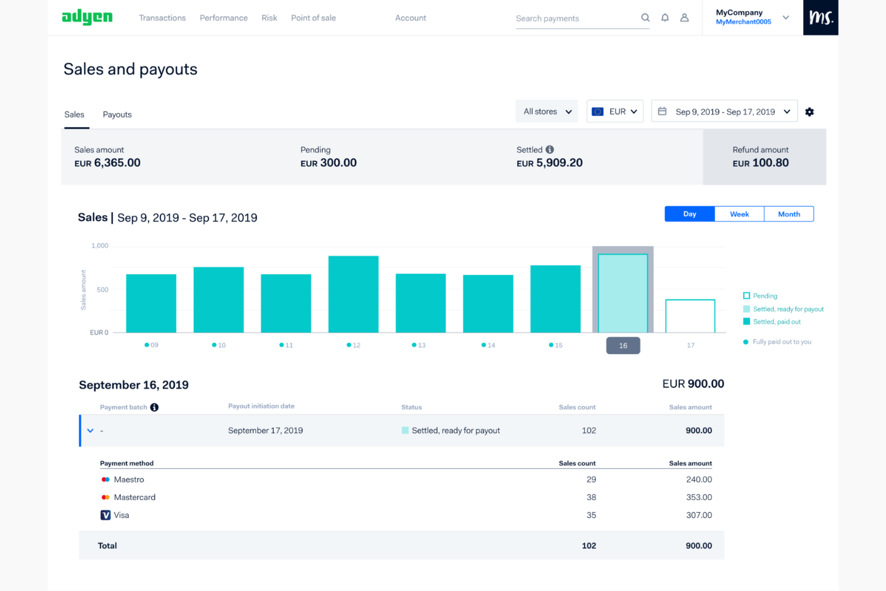886x591 pixels.
Task: Select the Month view toggle
Action: [x=789, y=214]
